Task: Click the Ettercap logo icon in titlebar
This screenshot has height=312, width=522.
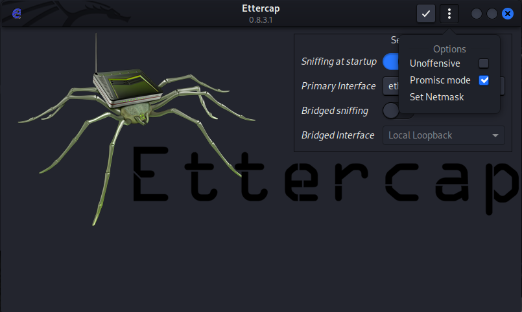Action: 16,14
